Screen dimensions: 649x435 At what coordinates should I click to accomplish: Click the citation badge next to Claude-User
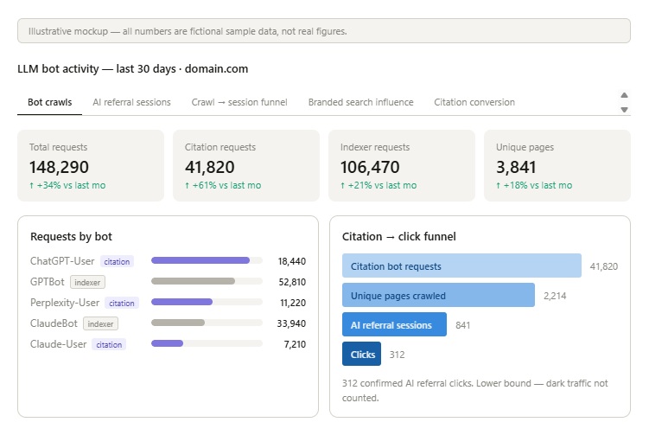[109, 345]
